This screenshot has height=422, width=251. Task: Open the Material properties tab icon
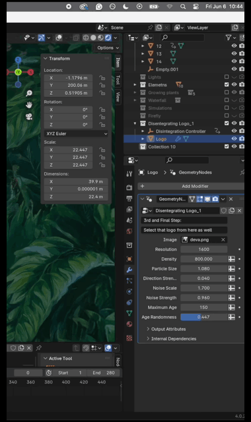(x=129, y=324)
